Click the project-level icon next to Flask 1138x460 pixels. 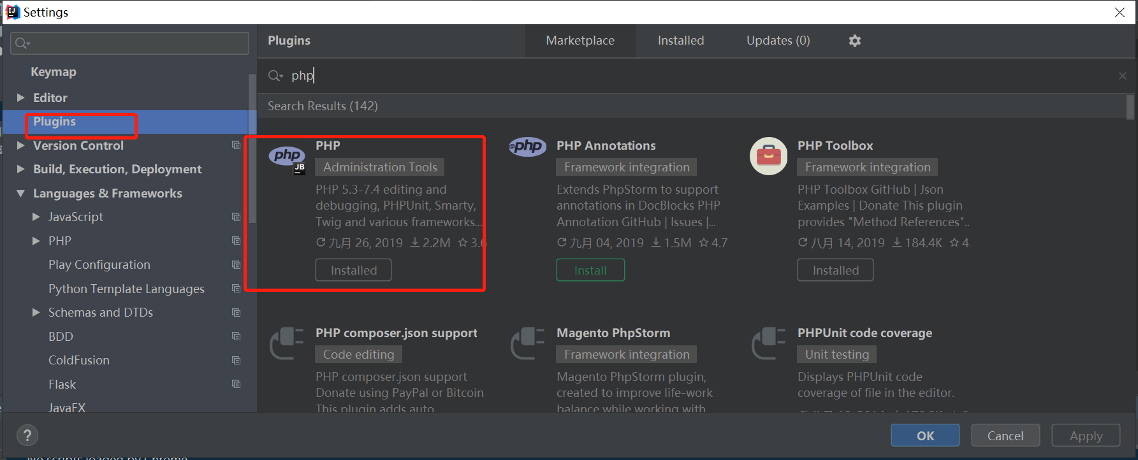coord(236,384)
